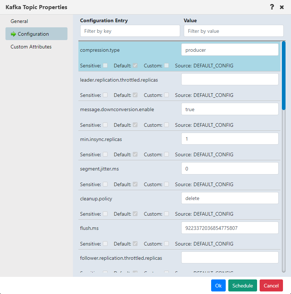Click the Filter by value input field
The image size is (291, 294).
tap(233, 31)
